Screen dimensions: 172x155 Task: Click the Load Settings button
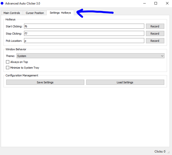[x=125, y=82]
